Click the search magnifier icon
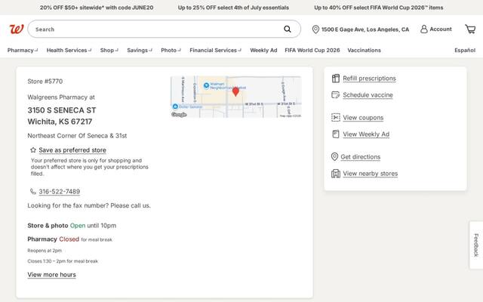The height and width of the screenshot is (302, 483). 287,29
